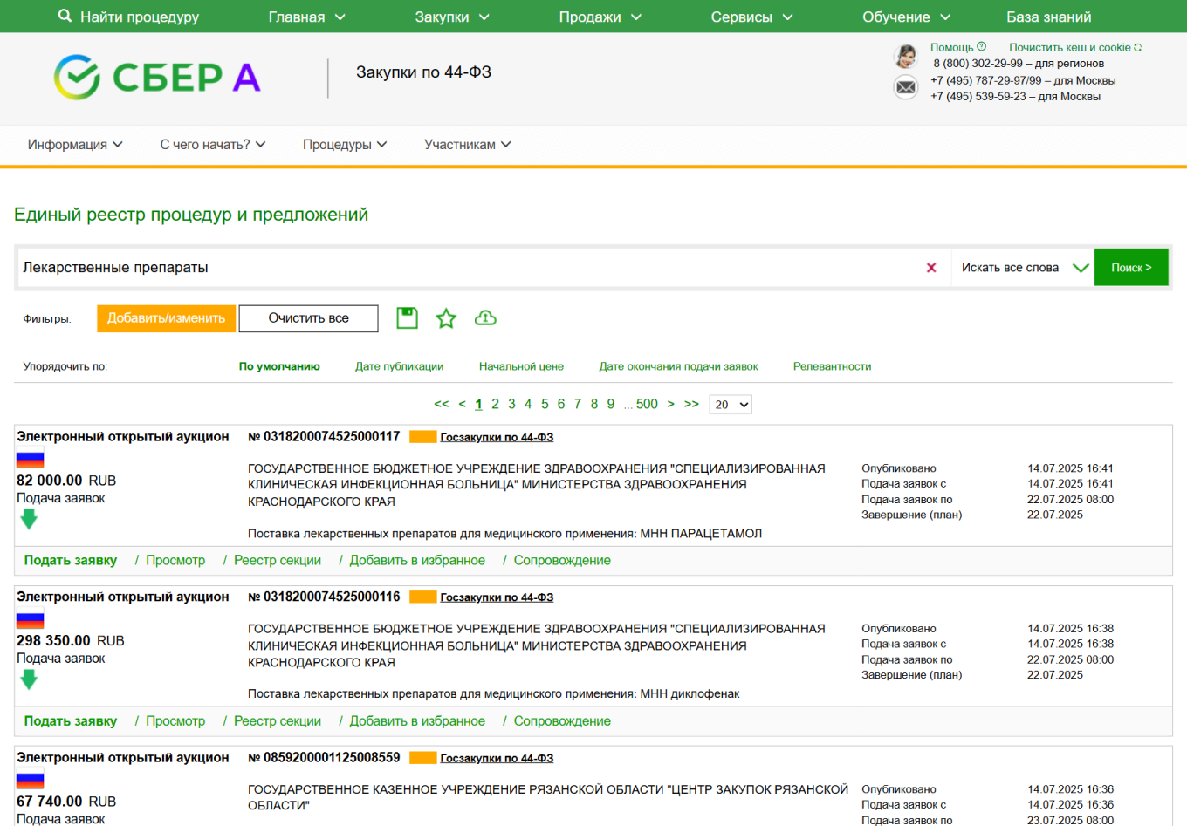1187x826 pixels.
Task: Click the magnifier icon by Найти процедуру
Action: [x=65, y=17]
